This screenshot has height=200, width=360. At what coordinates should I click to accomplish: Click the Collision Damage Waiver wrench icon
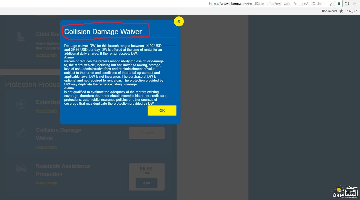(21, 132)
